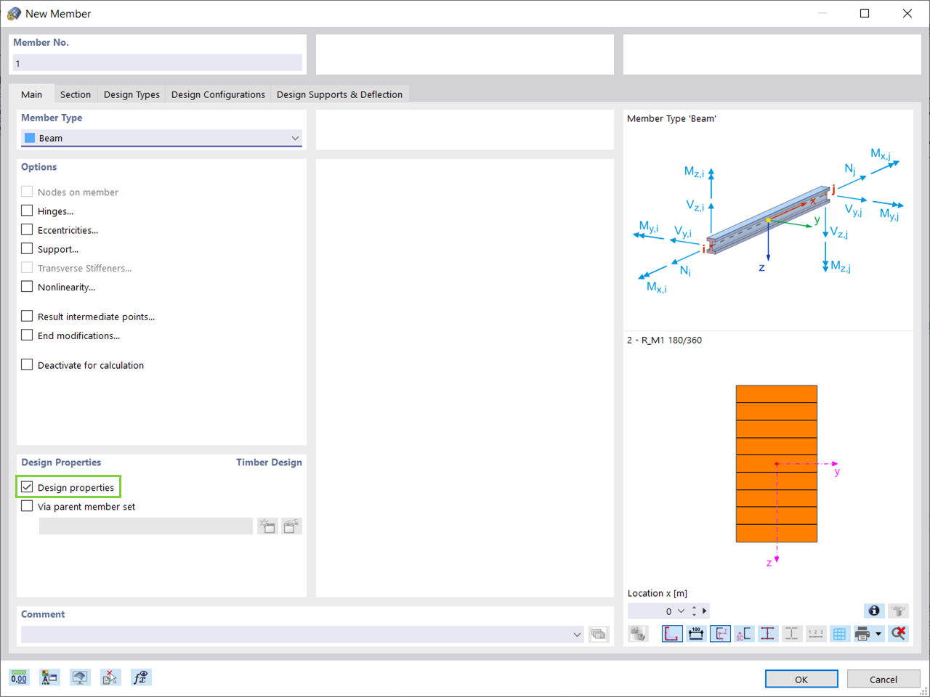Screen dimensions: 930x697
Task: Click the grayed parent member set field
Action: coord(146,526)
